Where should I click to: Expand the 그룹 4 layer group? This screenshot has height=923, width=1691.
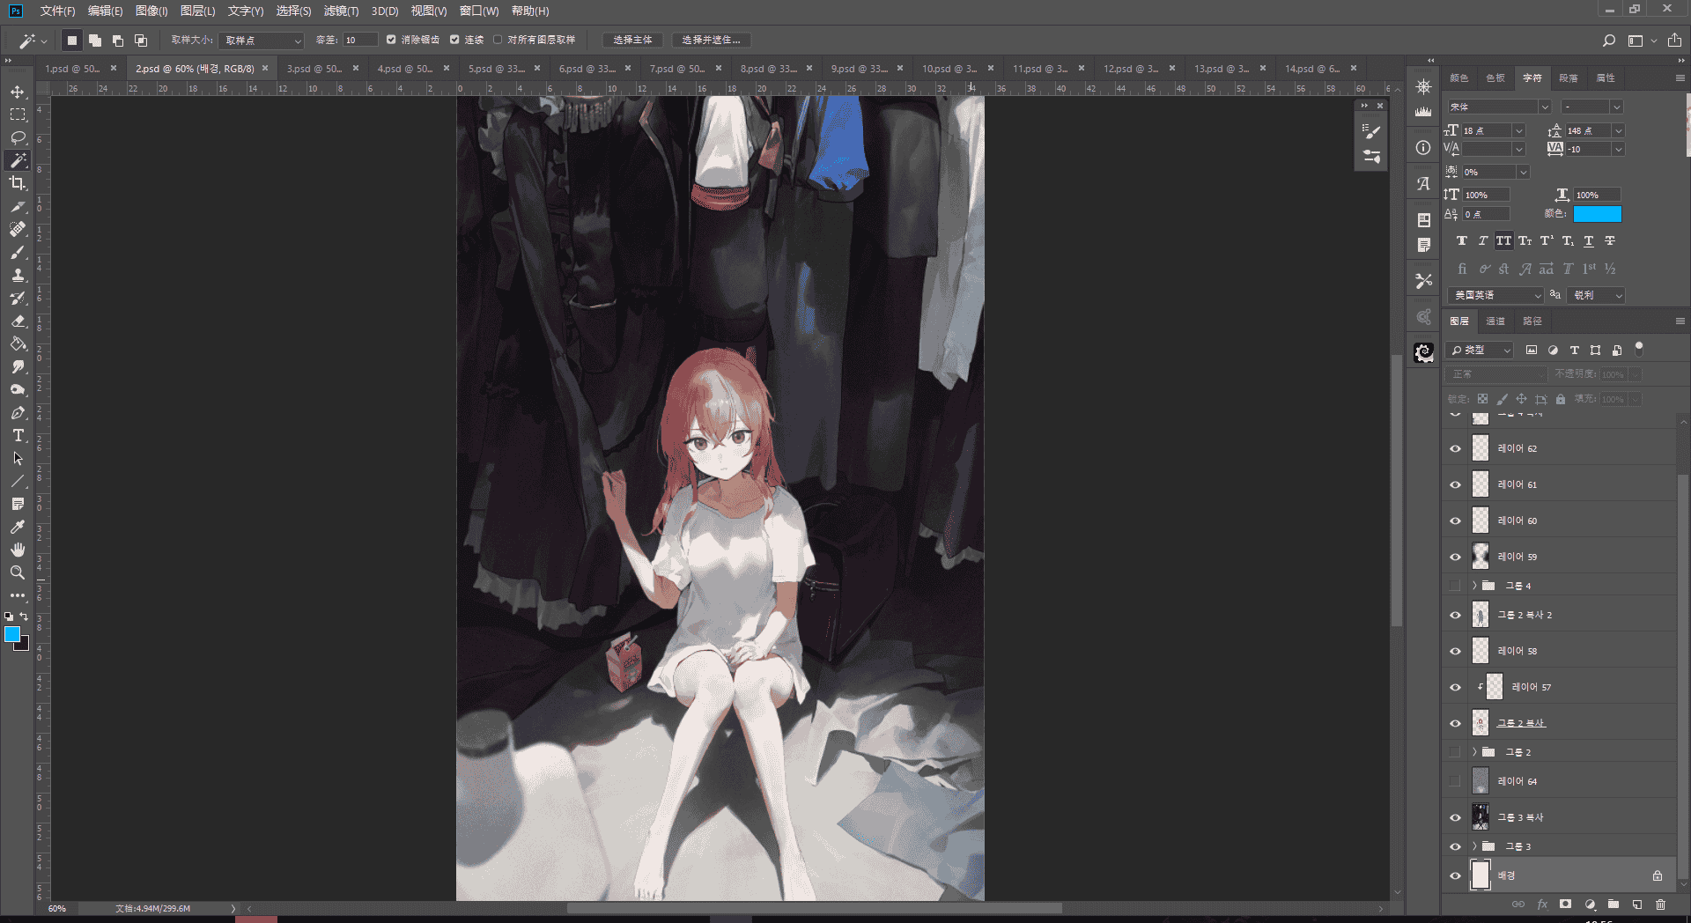click(x=1474, y=586)
